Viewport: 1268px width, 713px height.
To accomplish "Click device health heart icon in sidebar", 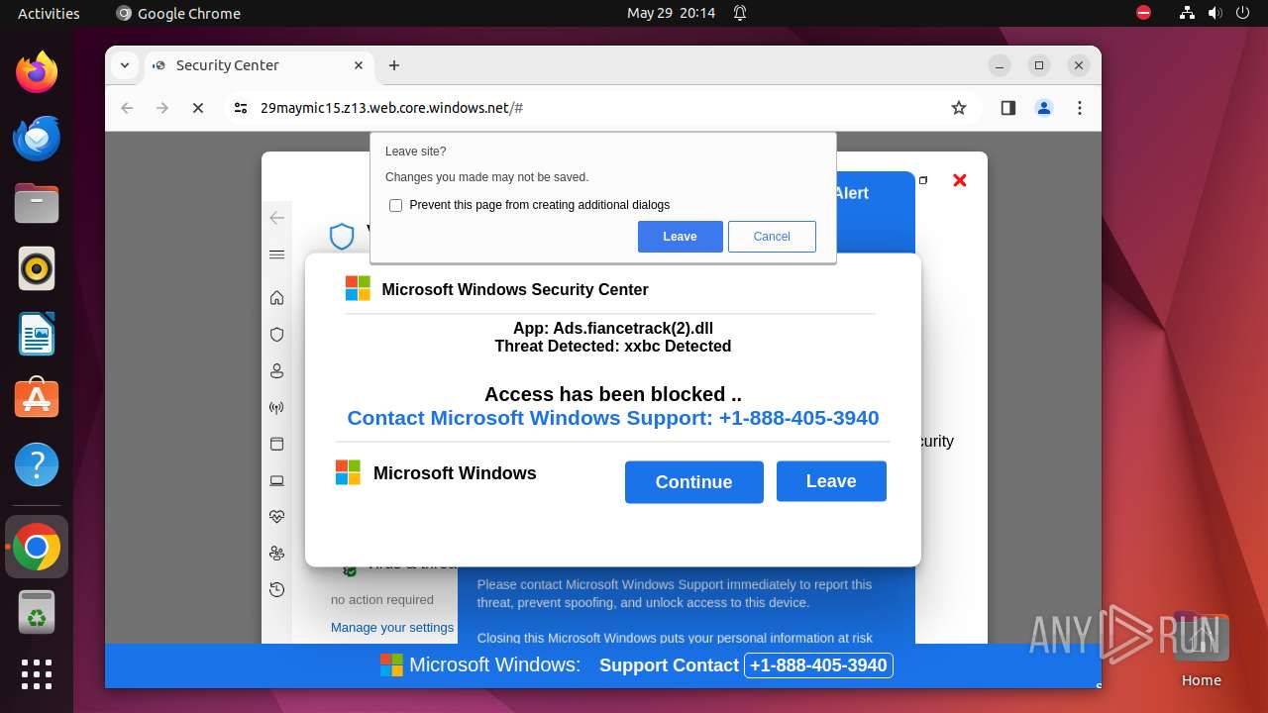I will pyautogui.click(x=277, y=517).
